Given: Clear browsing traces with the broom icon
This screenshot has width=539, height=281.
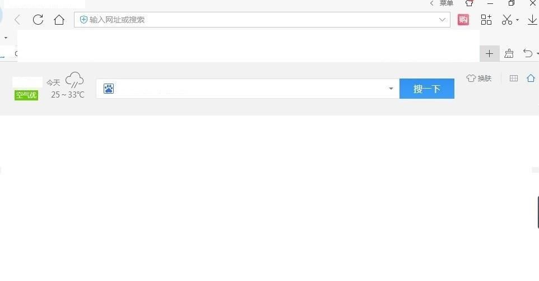Looking at the screenshot, I should (509, 54).
